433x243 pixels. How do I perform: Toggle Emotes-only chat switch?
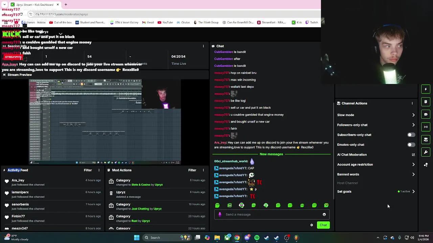pyautogui.click(x=411, y=145)
